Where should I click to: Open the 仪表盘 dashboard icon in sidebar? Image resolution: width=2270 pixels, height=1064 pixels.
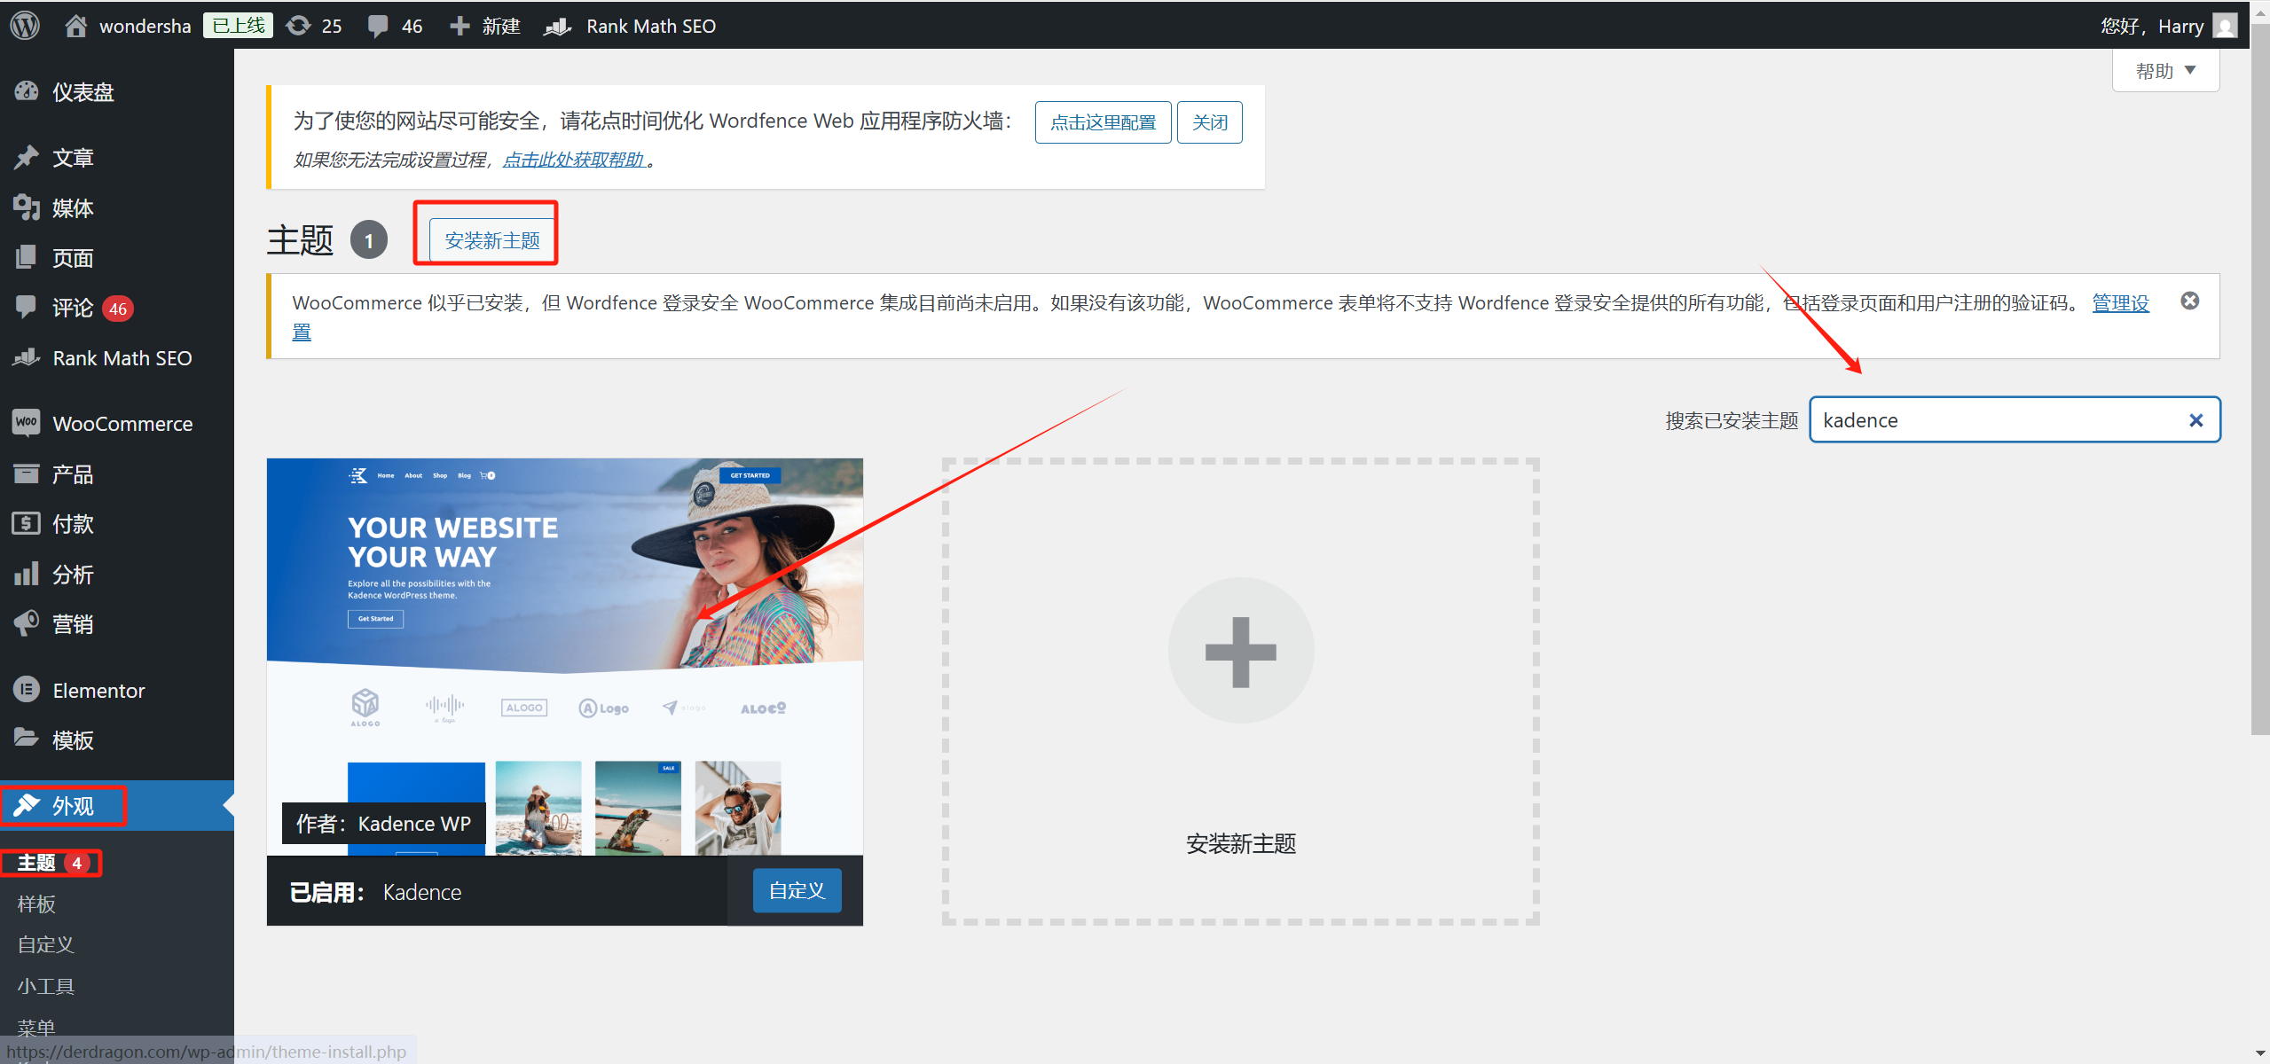(x=27, y=91)
